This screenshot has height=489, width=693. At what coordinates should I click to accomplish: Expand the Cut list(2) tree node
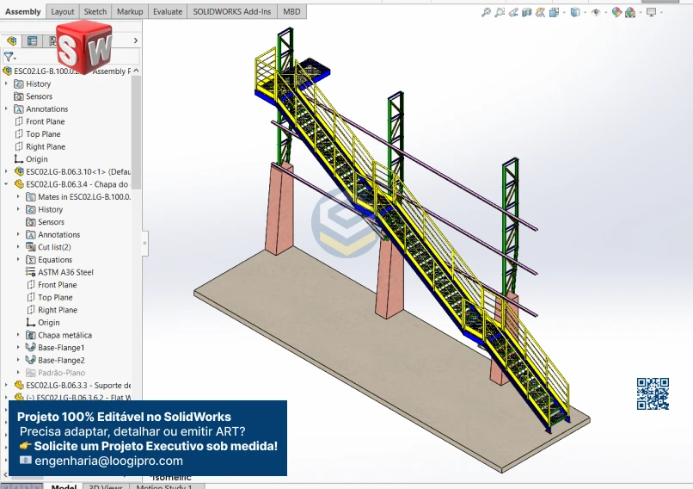(19, 247)
